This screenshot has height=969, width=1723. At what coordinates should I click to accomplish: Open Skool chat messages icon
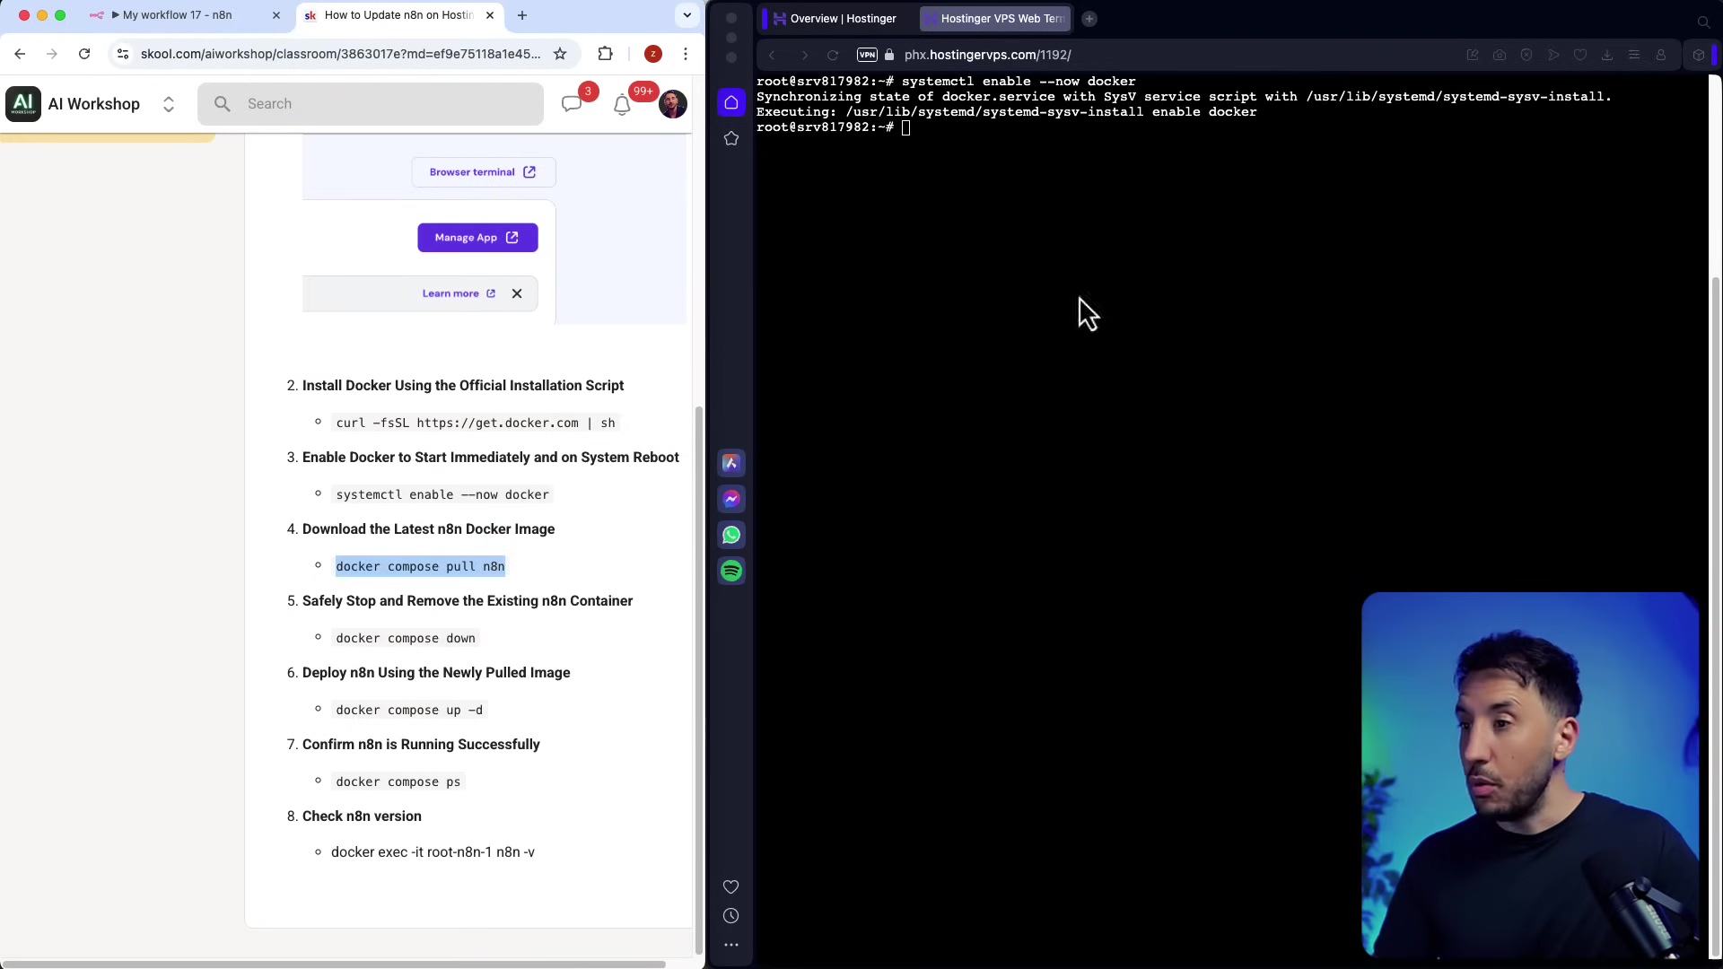coord(572,104)
